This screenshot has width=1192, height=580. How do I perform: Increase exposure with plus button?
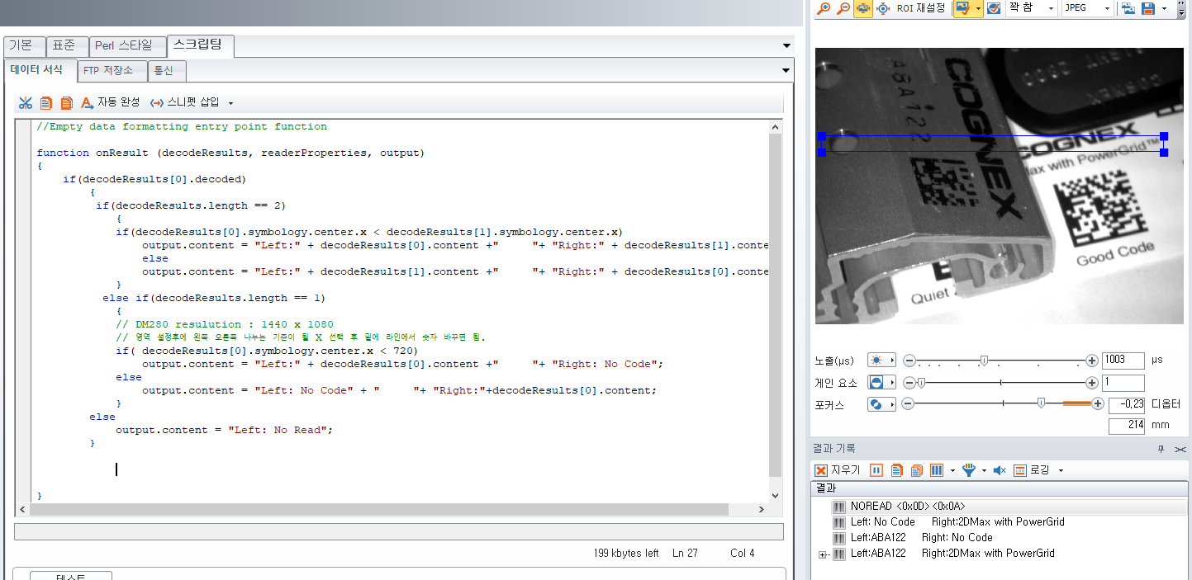1092,361
